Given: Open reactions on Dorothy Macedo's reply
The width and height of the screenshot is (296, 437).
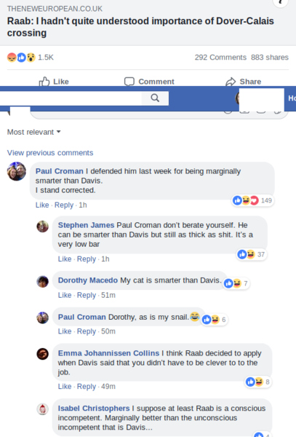Looking at the screenshot, I should point(236,284).
